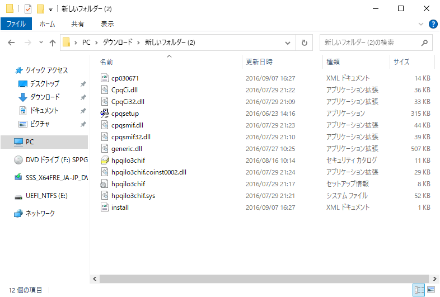Click the hpqilo3chif.sys file icon
440x297 pixels.
tap(105, 195)
